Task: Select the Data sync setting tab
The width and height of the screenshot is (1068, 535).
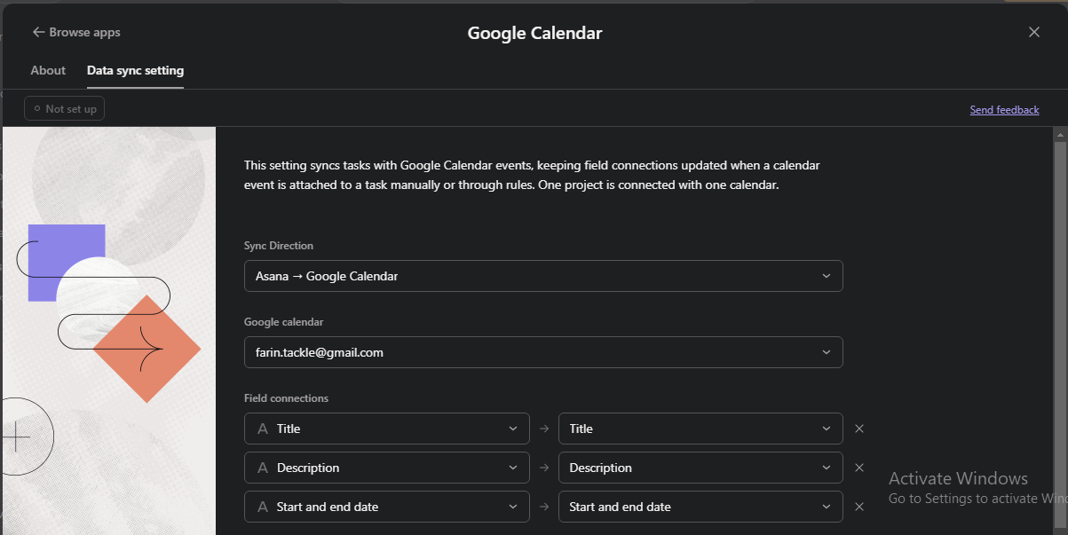Action: [135, 70]
